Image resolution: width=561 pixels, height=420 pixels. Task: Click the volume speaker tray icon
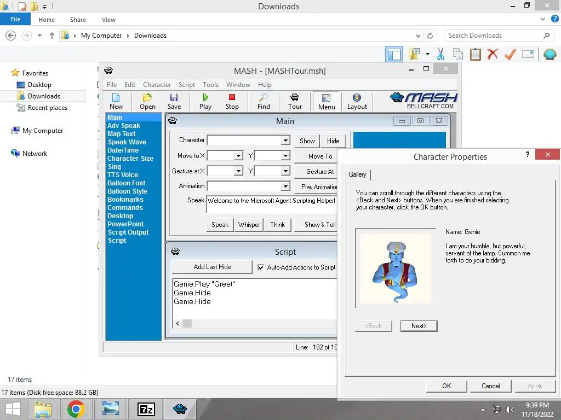click(509, 409)
